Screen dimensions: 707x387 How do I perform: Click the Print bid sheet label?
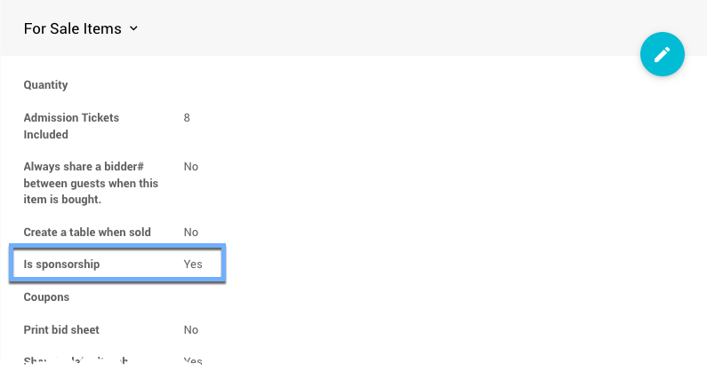coord(60,330)
